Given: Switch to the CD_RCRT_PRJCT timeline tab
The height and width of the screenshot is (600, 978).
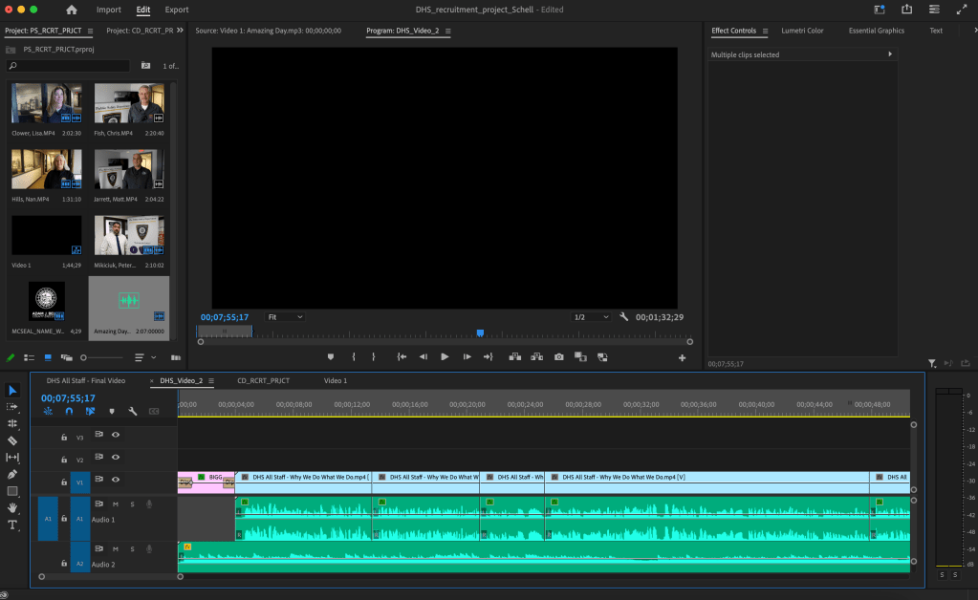Looking at the screenshot, I should (x=263, y=380).
